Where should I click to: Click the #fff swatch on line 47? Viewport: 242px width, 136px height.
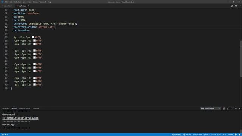point(34,78)
